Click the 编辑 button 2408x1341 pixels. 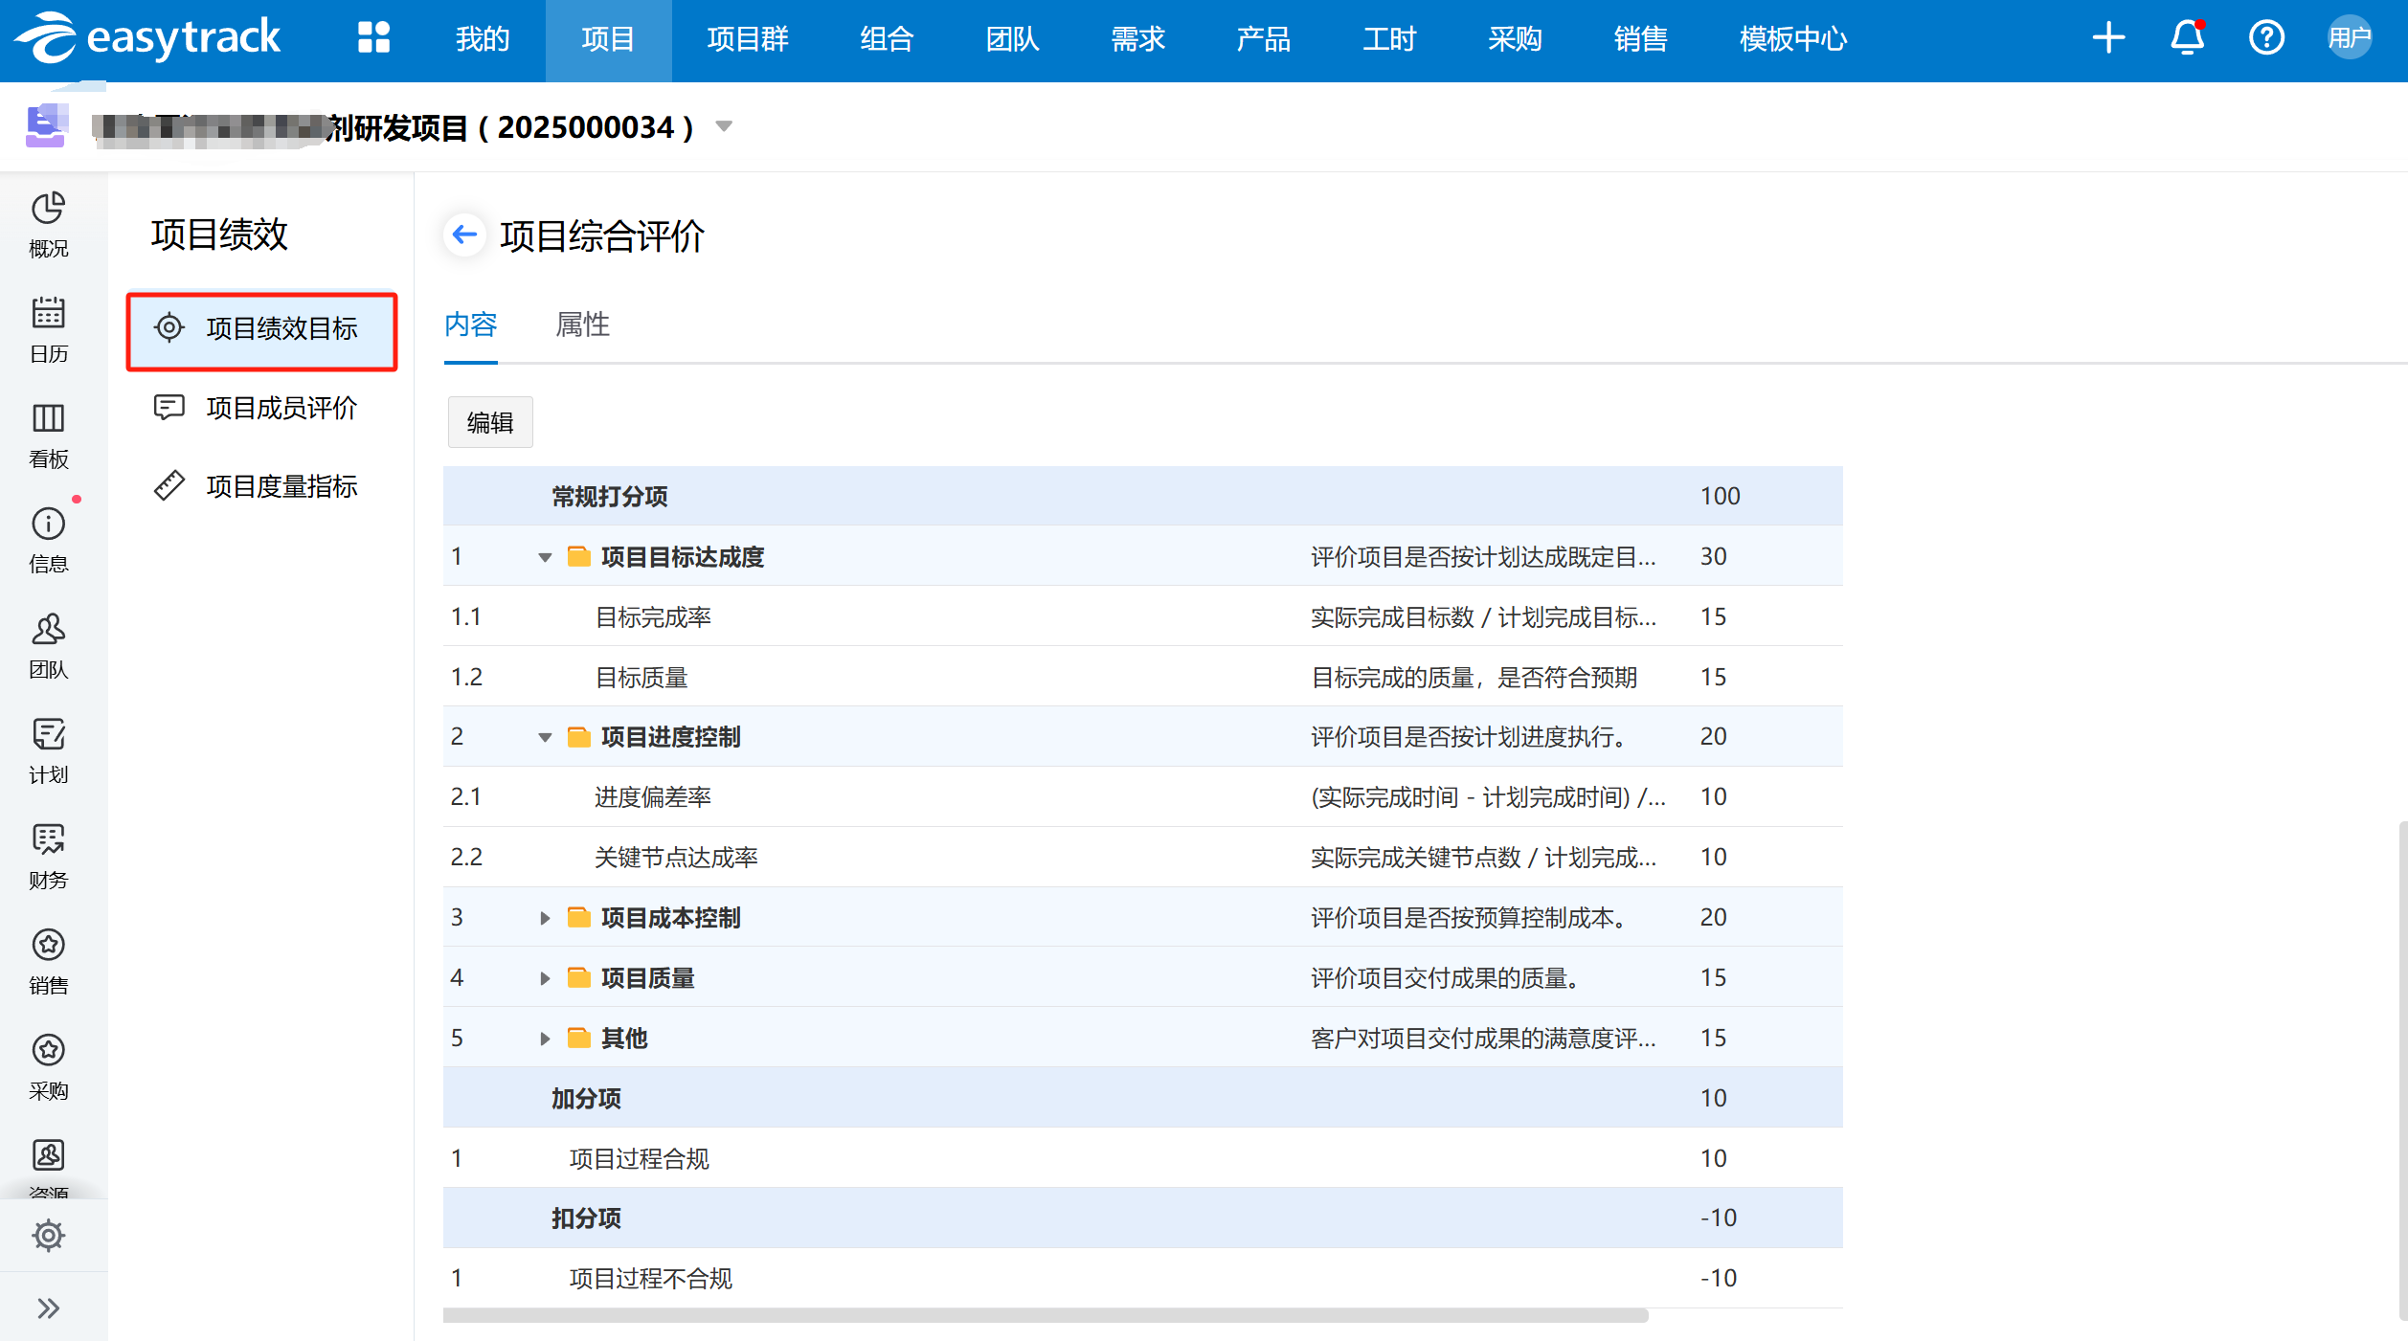tap(490, 422)
